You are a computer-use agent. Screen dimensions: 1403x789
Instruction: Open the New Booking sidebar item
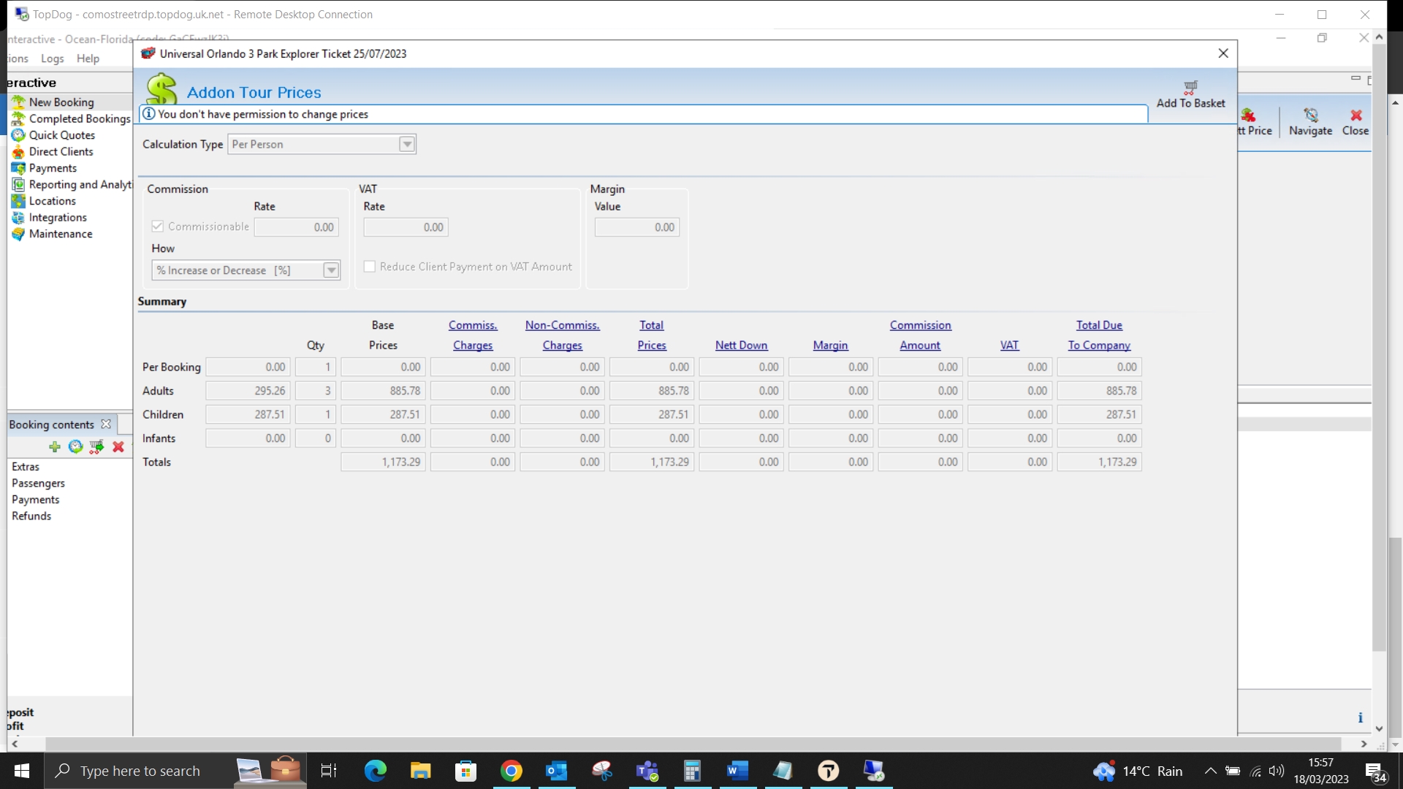[61, 102]
